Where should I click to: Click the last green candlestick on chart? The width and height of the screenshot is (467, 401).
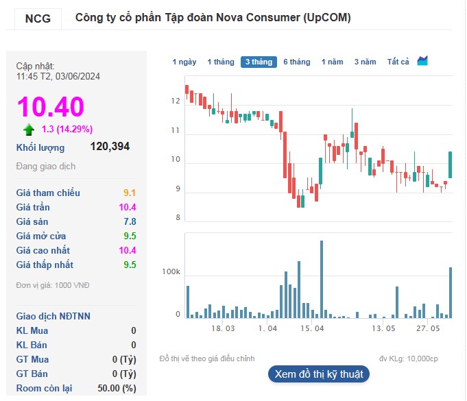pos(451,165)
